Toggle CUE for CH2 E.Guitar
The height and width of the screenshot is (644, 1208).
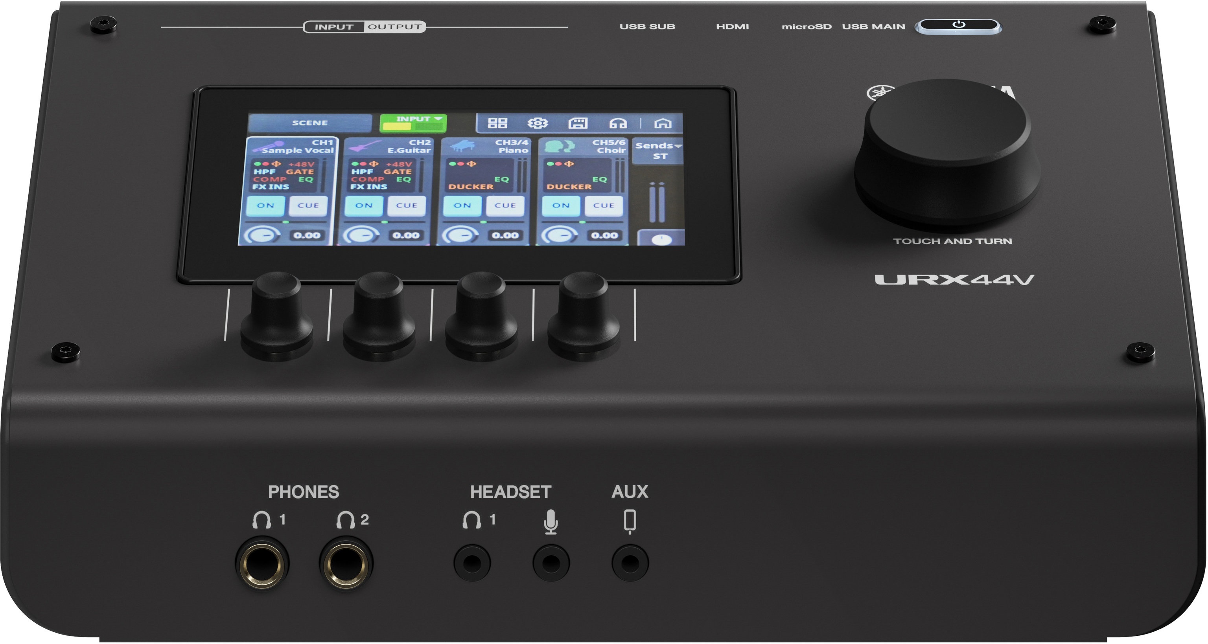tap(406, 205)
